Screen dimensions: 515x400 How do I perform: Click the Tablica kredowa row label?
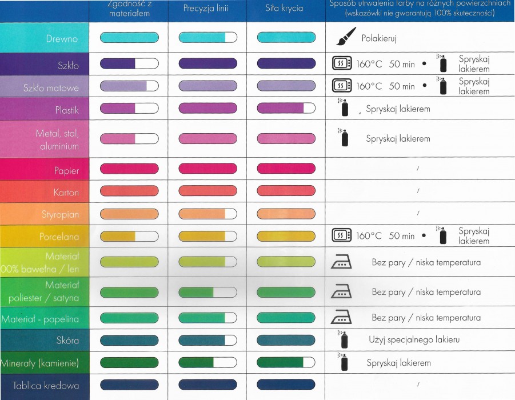point(46,386)
